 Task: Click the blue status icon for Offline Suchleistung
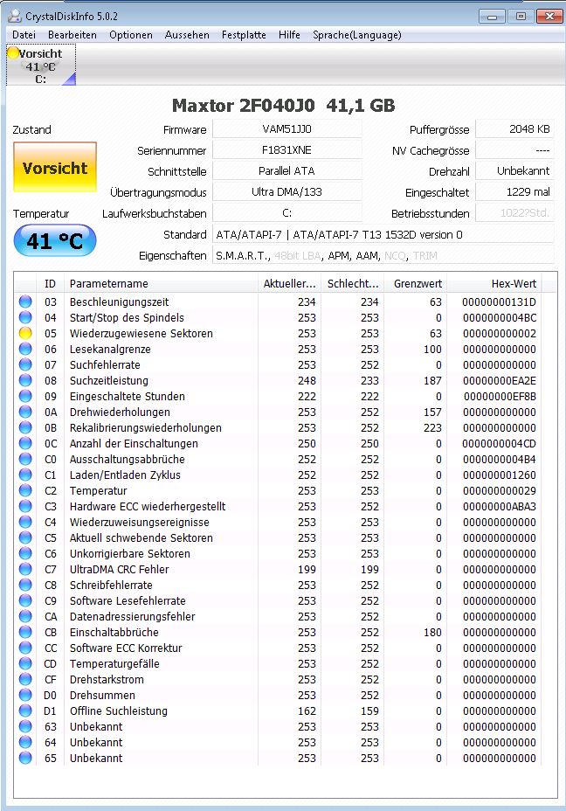pos(25,710)
